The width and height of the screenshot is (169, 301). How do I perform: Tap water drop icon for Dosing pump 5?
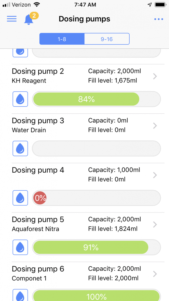(x=20, y=247)
